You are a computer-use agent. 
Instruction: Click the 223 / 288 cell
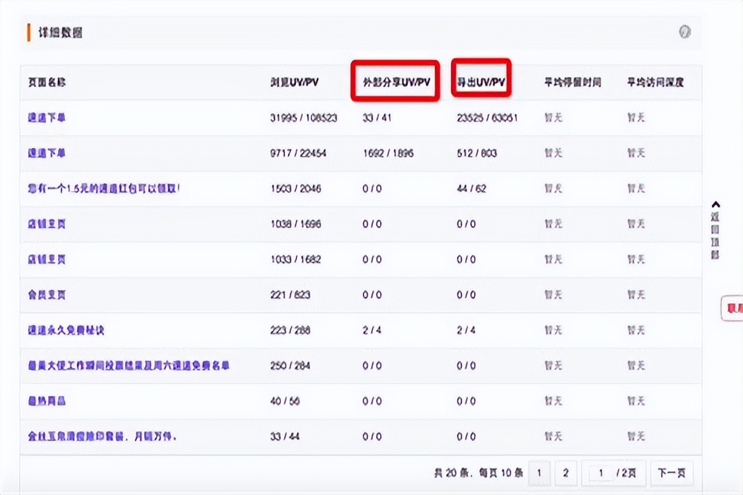[x=290, y=330]
